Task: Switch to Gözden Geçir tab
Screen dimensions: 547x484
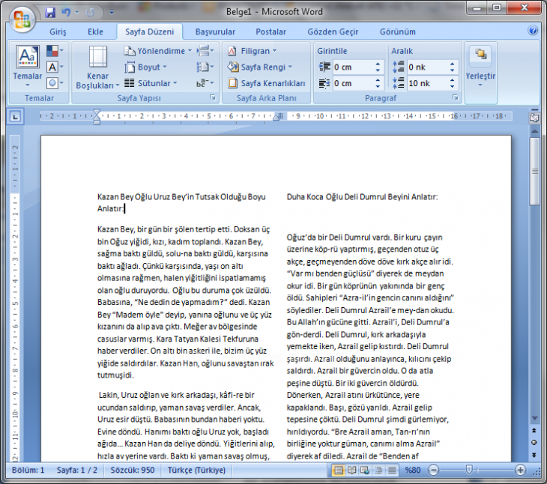Action: (333, 31)
